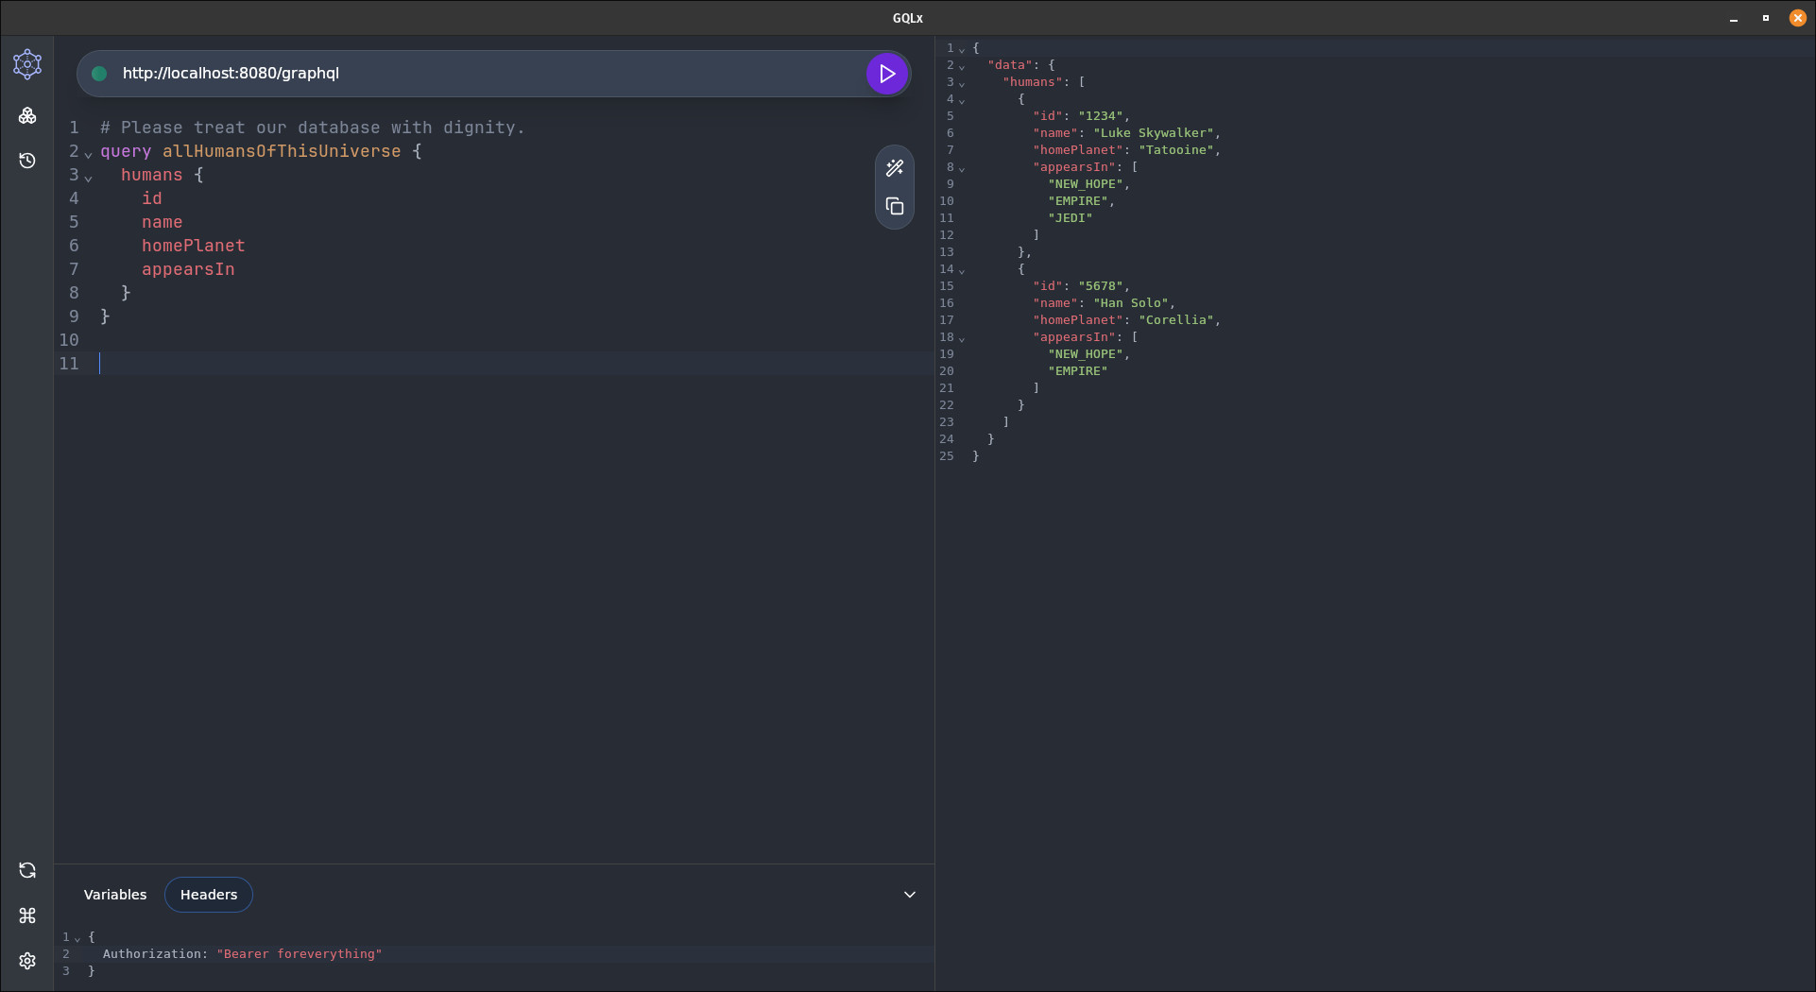Viewport: 1816px width, 992px height.
Task: Fold the query allHumansOfThisUniverse block
Action: tap(89, 154)
